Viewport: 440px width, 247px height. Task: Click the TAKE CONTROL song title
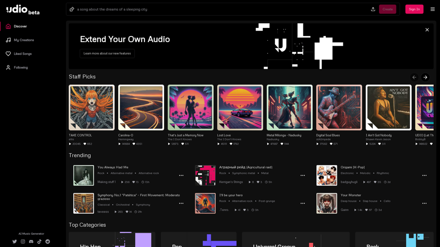(80, 135)
